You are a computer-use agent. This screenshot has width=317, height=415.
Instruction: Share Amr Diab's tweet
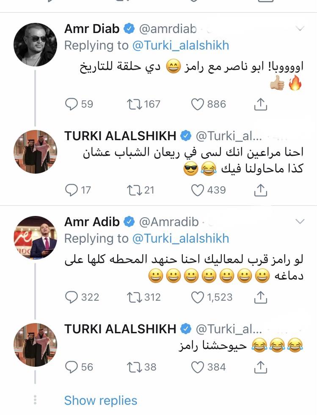[x=261, y=104]
